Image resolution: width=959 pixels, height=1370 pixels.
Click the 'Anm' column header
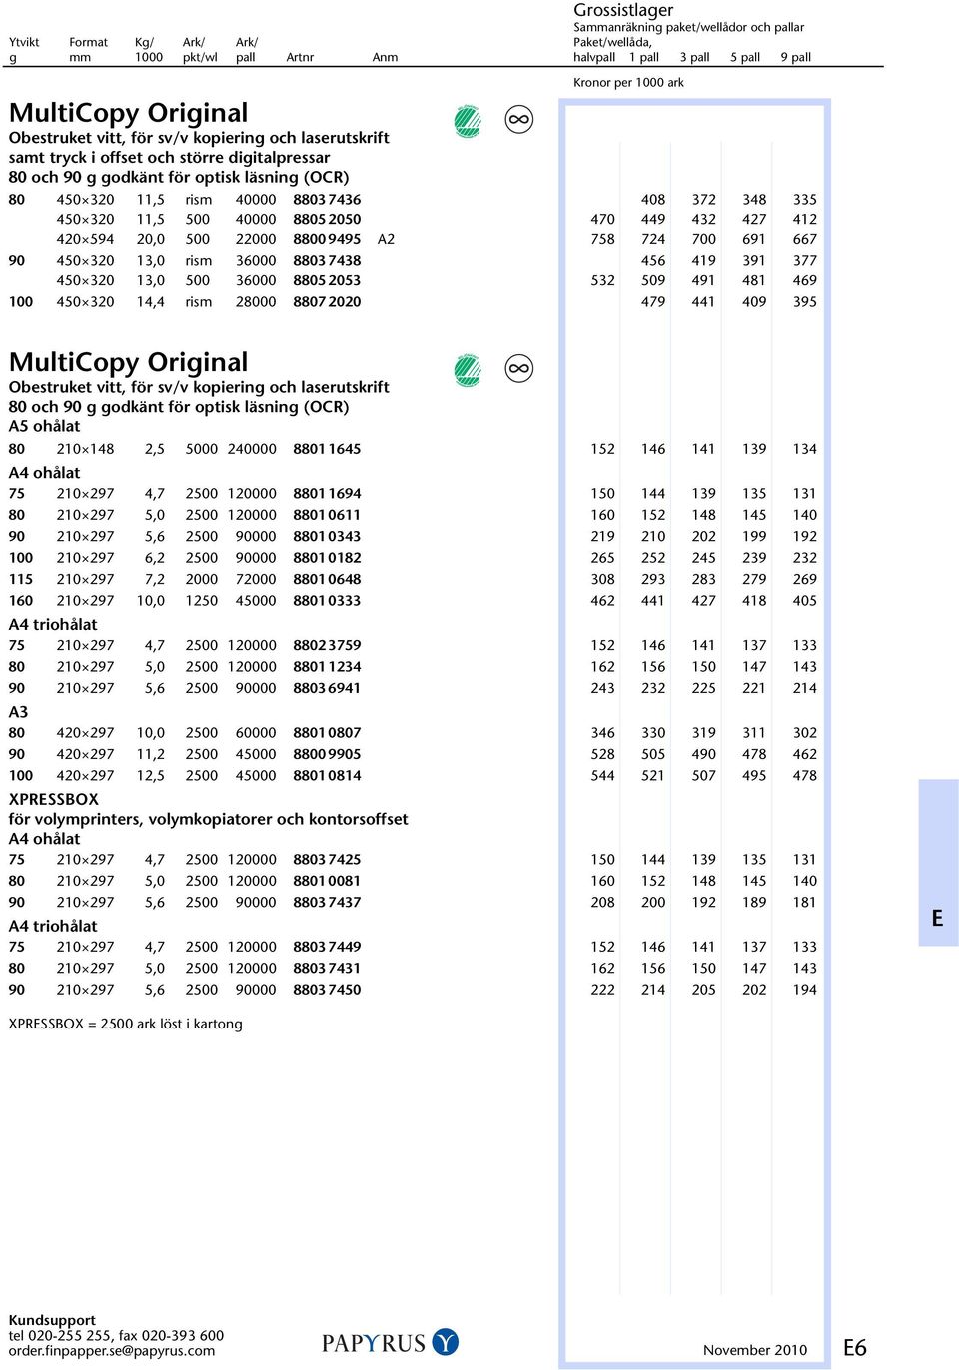click(385, 58)
